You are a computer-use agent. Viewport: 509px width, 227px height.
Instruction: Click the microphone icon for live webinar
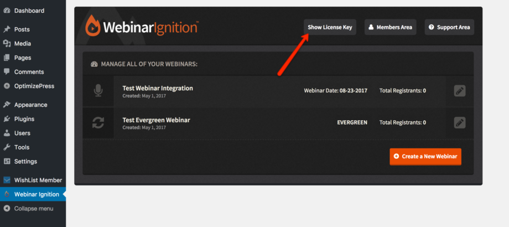(x=98, y=91)
